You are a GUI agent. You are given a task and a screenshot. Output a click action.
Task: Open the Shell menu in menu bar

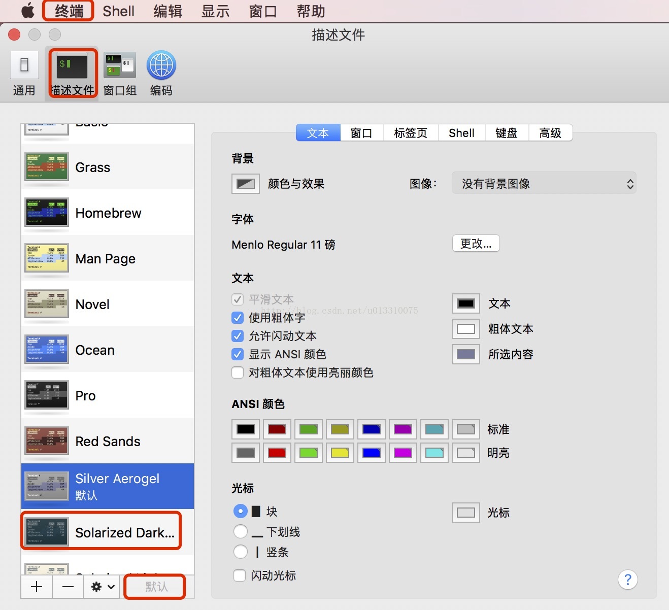tap(118, 11)
